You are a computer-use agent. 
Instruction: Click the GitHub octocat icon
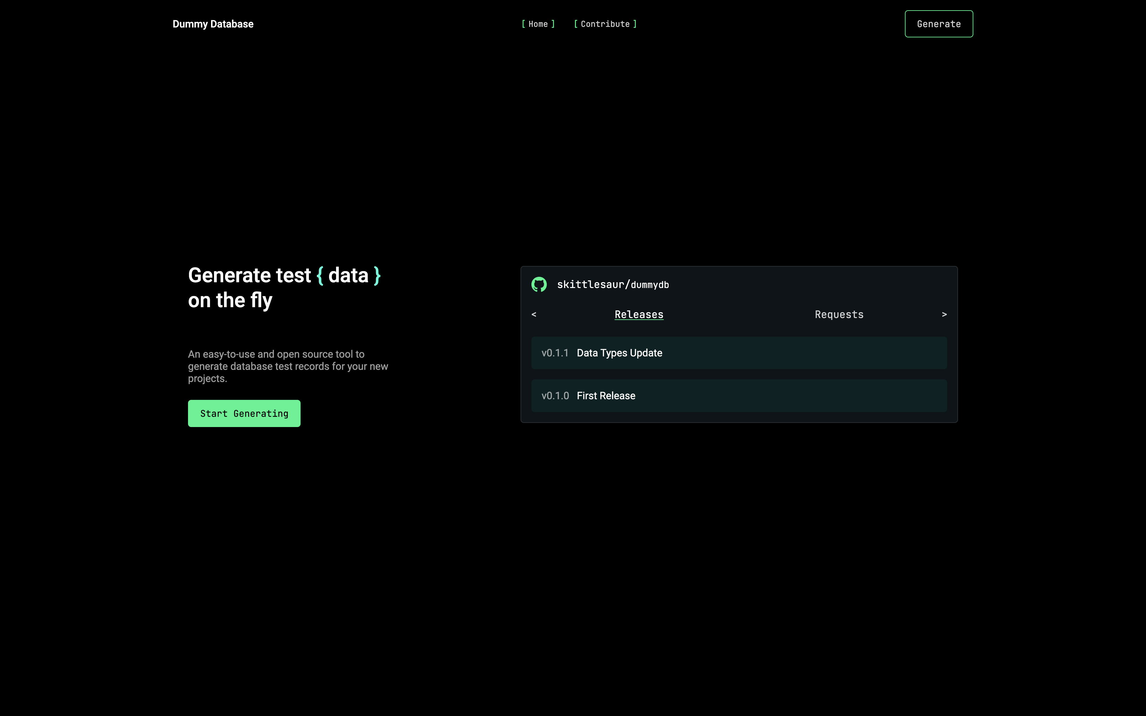pos(539,284)
